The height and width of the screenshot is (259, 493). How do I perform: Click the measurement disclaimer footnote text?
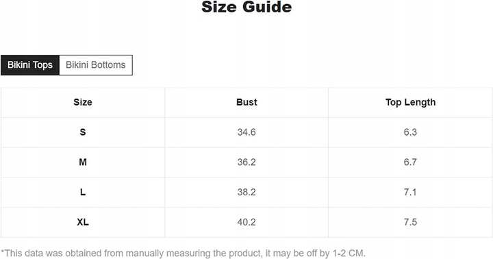pos(184,254)
